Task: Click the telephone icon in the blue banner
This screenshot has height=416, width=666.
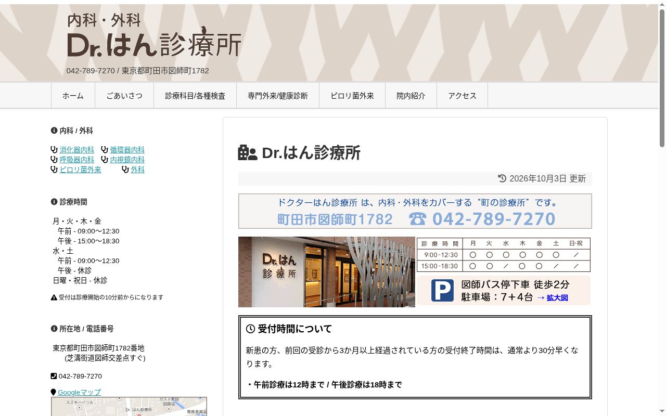Action: (417, 219)
